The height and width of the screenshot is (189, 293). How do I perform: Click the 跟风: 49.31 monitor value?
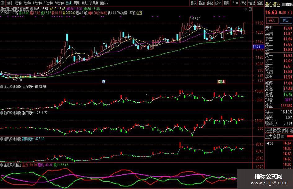(45, 165)
